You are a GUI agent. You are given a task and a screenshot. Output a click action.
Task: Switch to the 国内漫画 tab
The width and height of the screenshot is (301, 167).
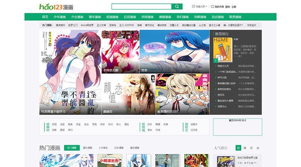(87, 148)
